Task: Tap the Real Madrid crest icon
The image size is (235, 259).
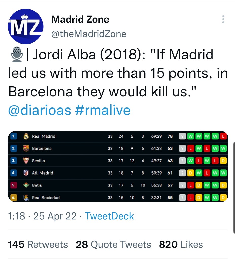Action: [26, 136]
